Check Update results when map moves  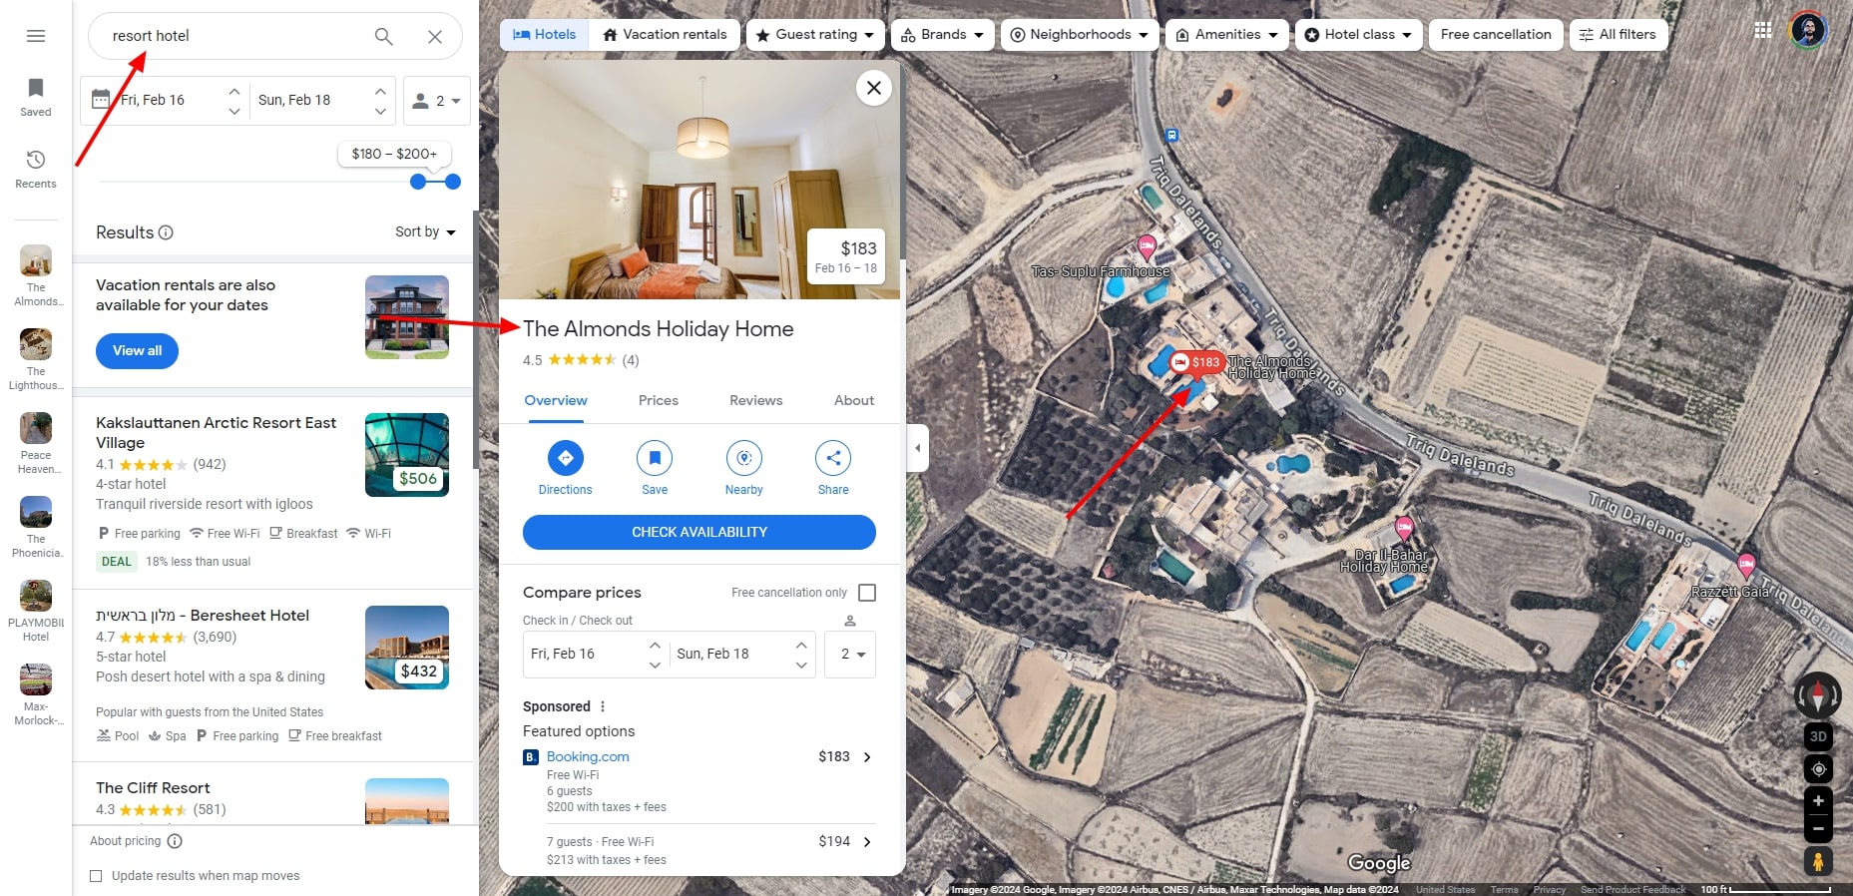point(96,876)
